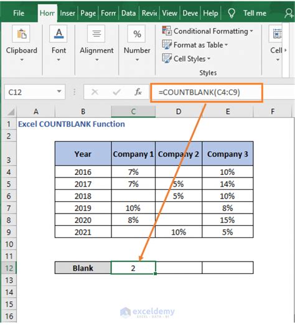Select column A header
The height and width of the screenshot is (325, 295).
pos(36,111)
